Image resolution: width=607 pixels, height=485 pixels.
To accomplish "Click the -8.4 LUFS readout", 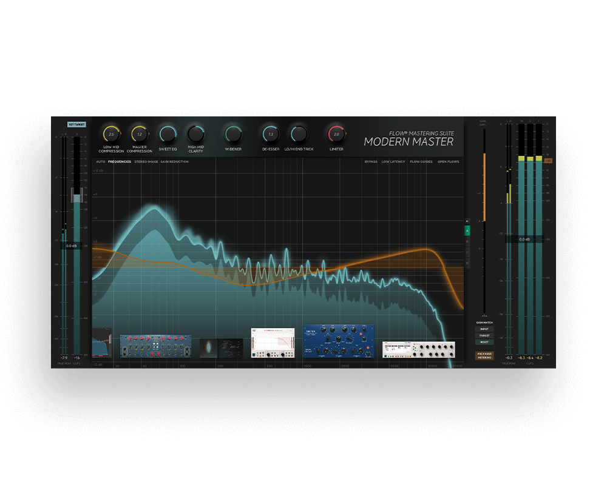I will tap(531, 358).
